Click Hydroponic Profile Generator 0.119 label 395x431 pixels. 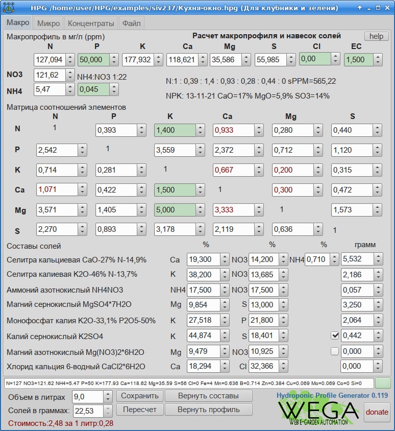pos(332,396)
